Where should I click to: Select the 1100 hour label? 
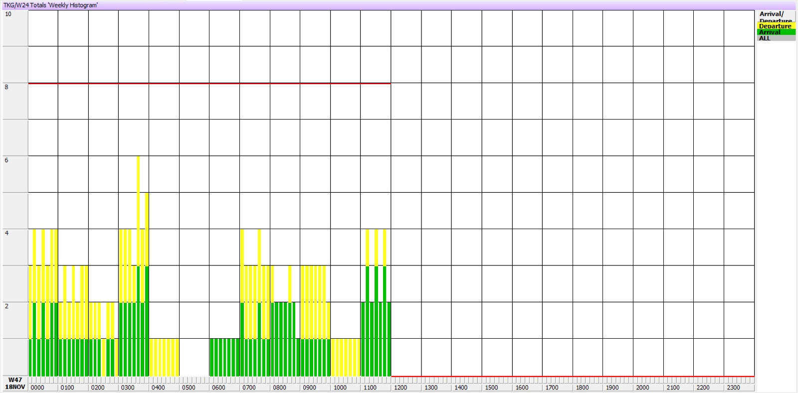(370, 388)
